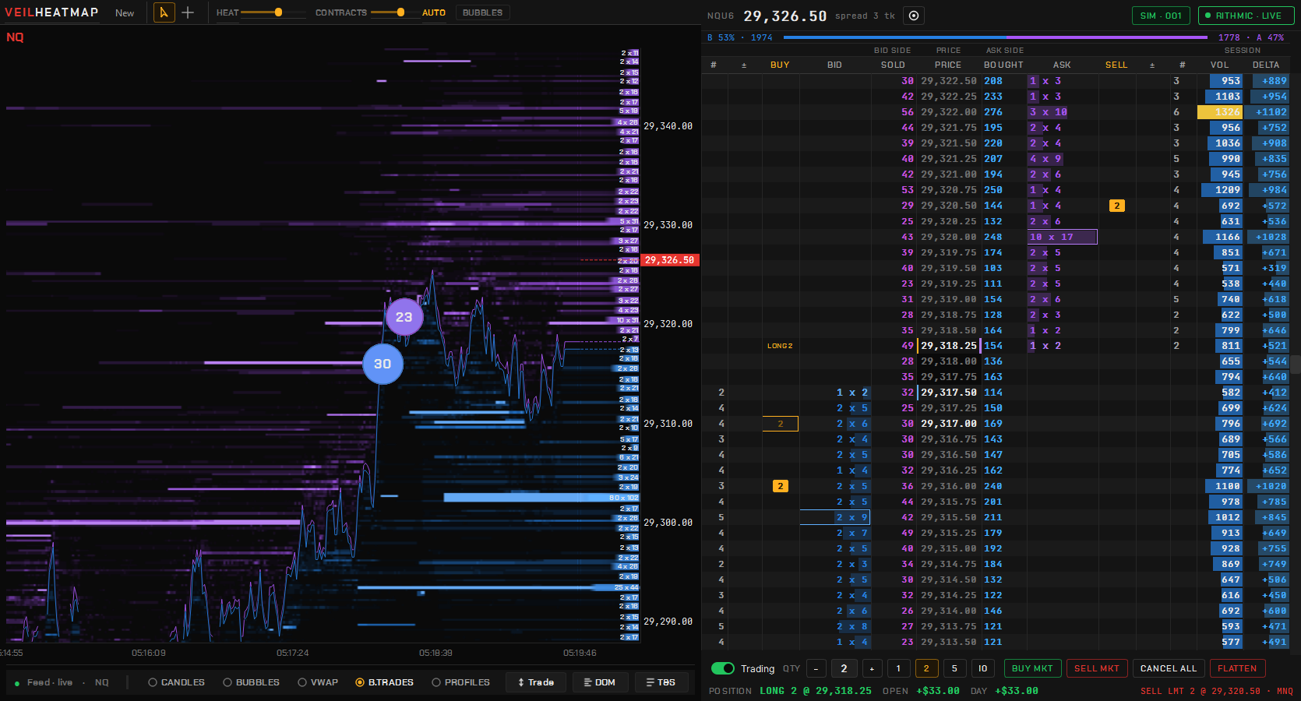Switch the Trading toggle off
The width and height of the screenshot is (1301, 701).
click(x=723, y=668)
